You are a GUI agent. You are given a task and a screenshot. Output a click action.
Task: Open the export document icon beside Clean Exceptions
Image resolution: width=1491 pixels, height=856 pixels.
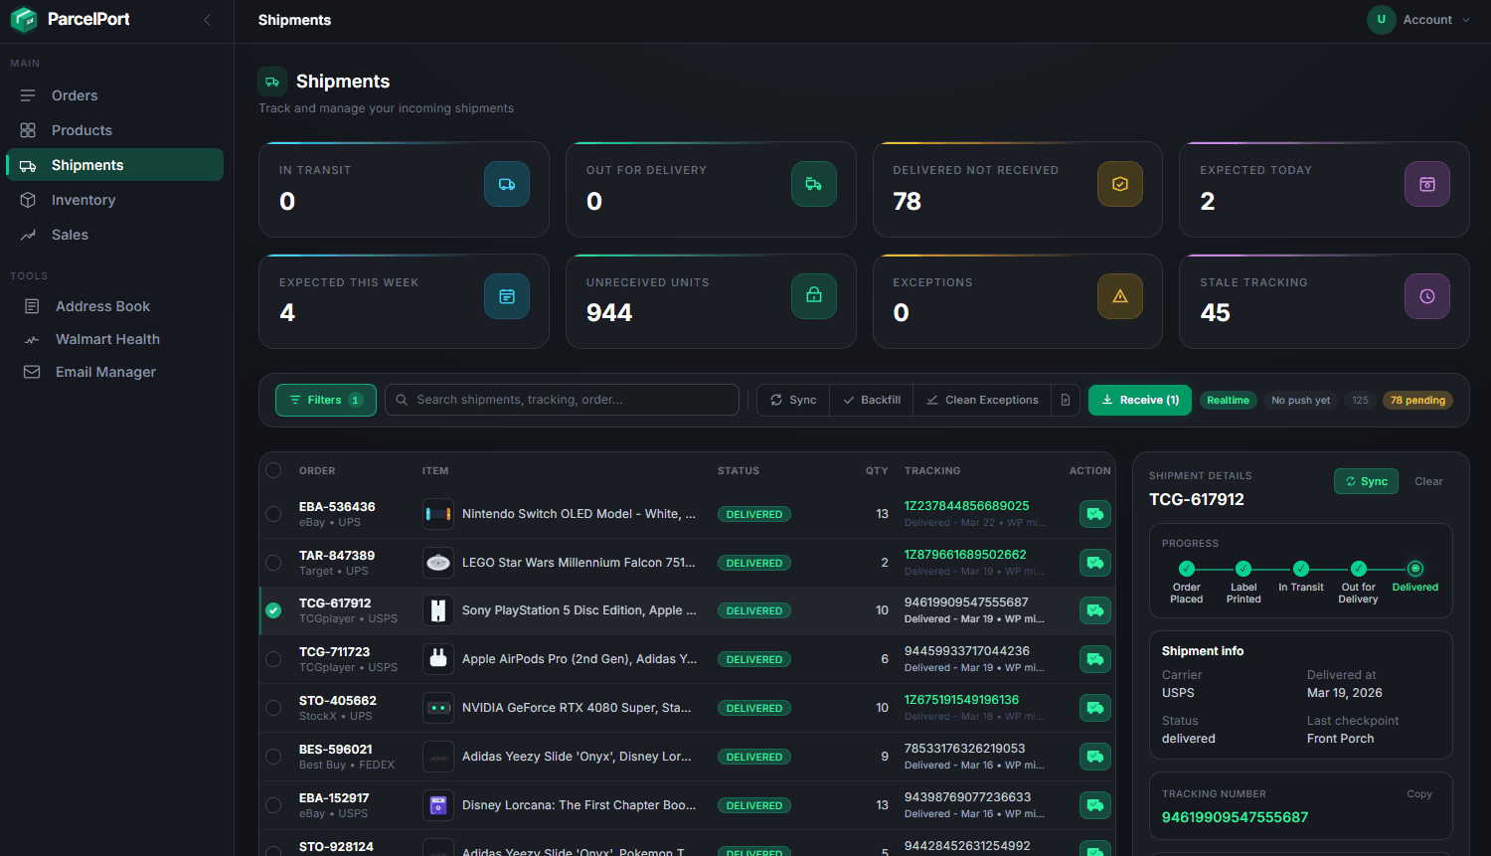(x=1065, y=400)
